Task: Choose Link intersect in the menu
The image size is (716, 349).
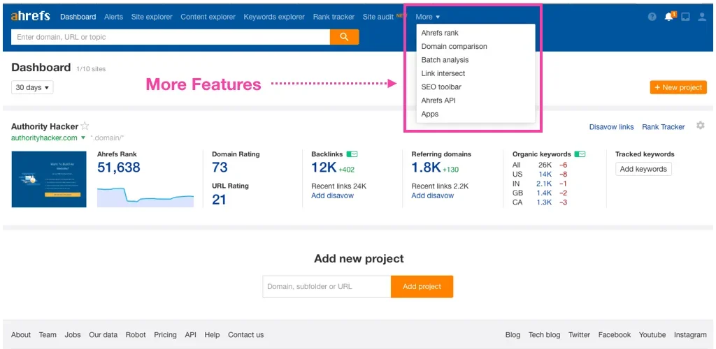Action: (443, 73)
